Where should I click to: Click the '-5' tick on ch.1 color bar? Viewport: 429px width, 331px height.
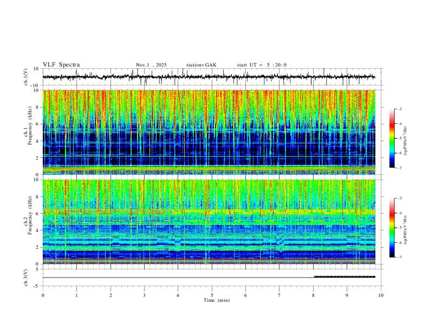(x=400, y=138)
